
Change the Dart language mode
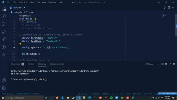click(128, 94)
